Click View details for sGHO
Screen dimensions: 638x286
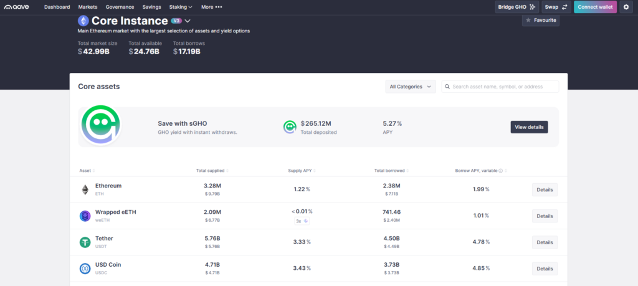[529, 127]
